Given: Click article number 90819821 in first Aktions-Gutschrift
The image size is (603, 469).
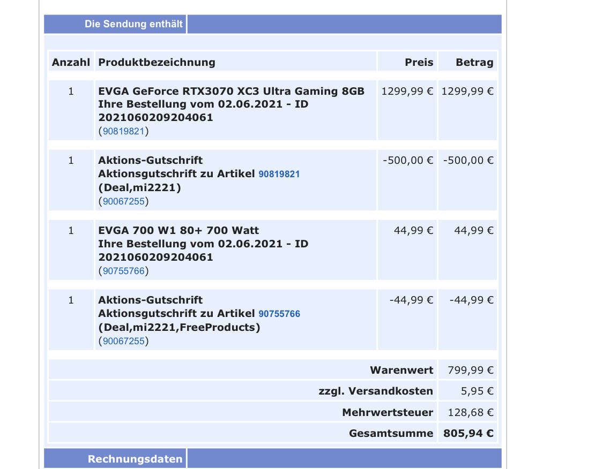Looking at the screenshot, I should pyautogui.click(x=279, y=174).
